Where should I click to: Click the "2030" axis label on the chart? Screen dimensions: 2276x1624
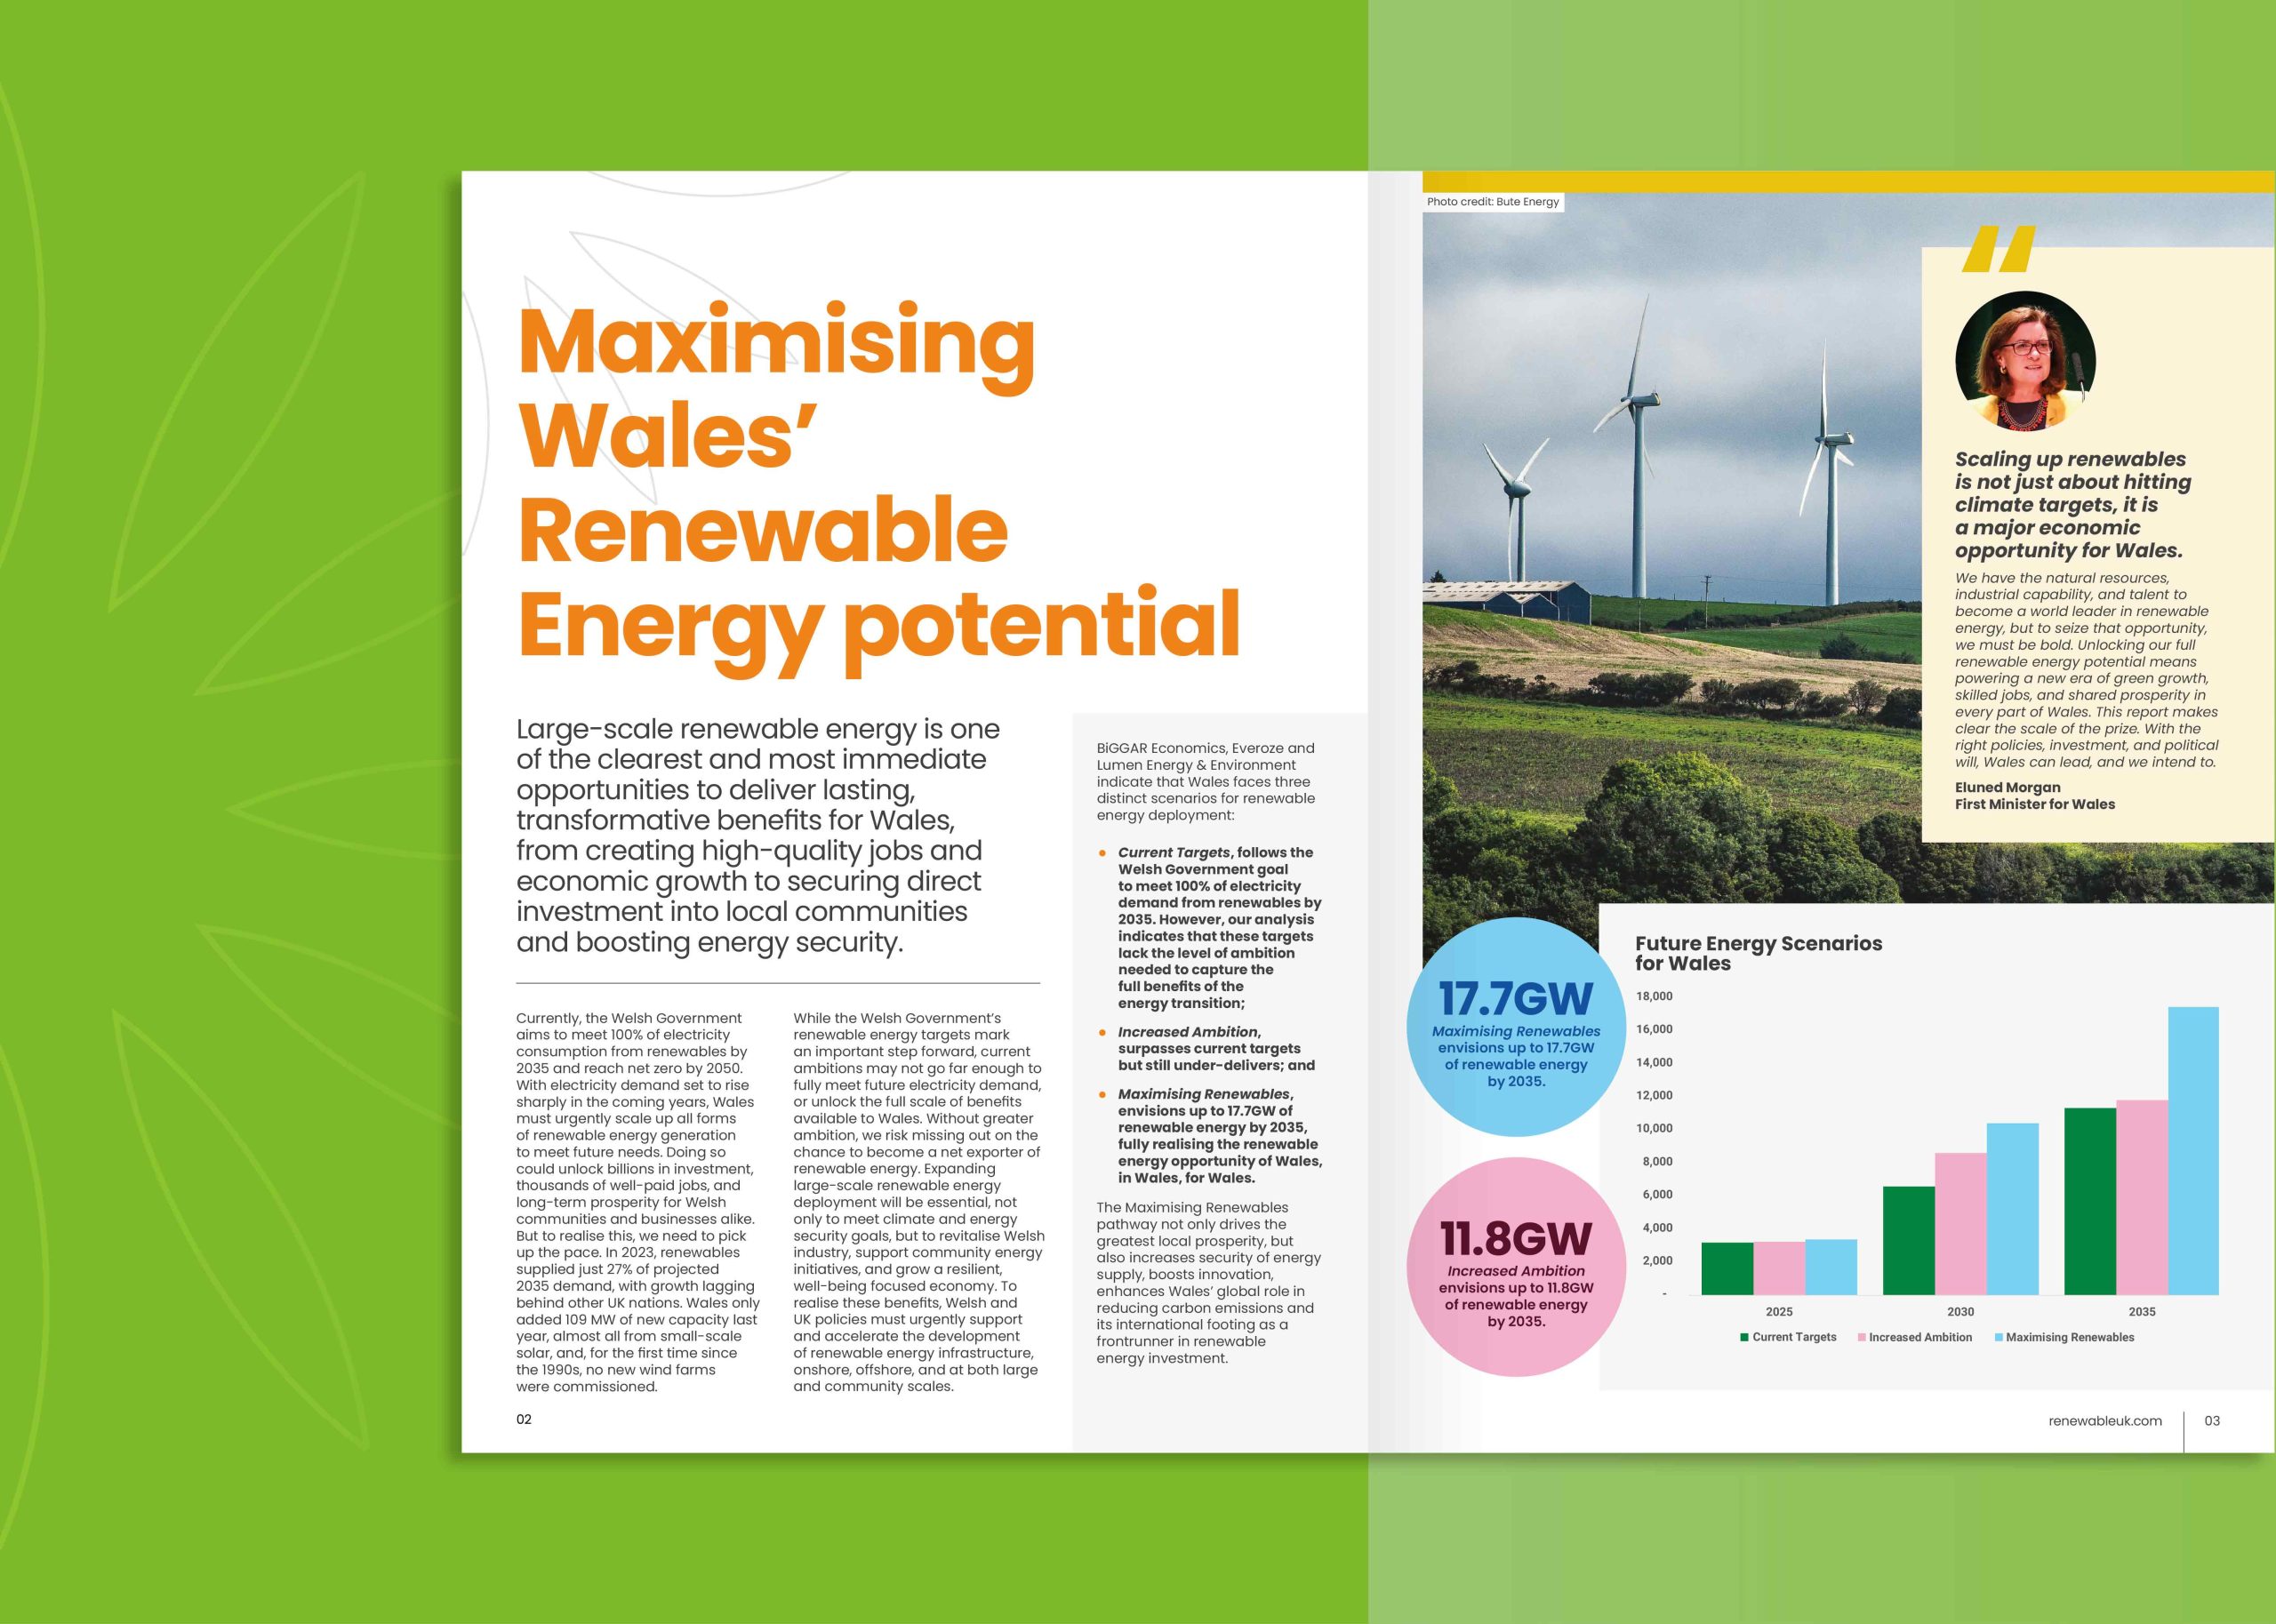click(1960, 1311)
